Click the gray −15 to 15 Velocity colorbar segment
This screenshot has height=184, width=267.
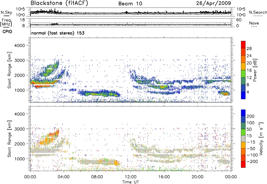pyautogui.click(x=243, y=138)
